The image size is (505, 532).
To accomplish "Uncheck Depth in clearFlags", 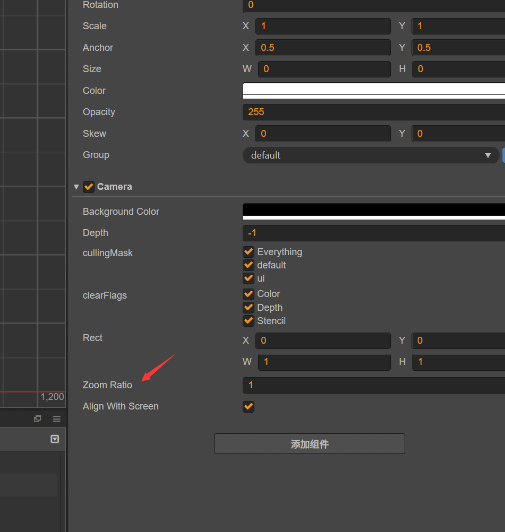I will click(249, 308).
